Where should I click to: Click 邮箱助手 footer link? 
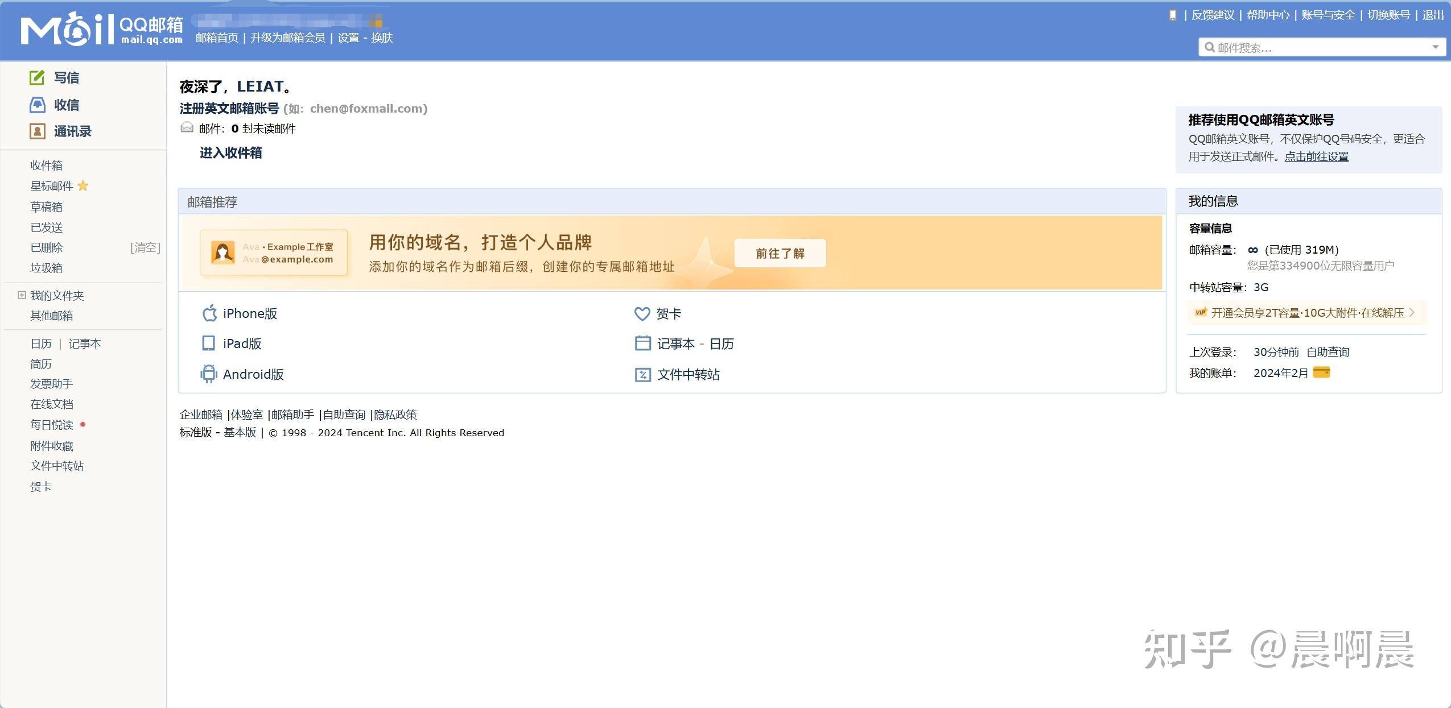click(292, 415)
